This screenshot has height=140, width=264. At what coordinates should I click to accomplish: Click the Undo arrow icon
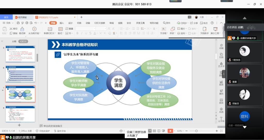36,23
